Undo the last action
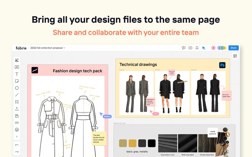 [x=17, y=145]
